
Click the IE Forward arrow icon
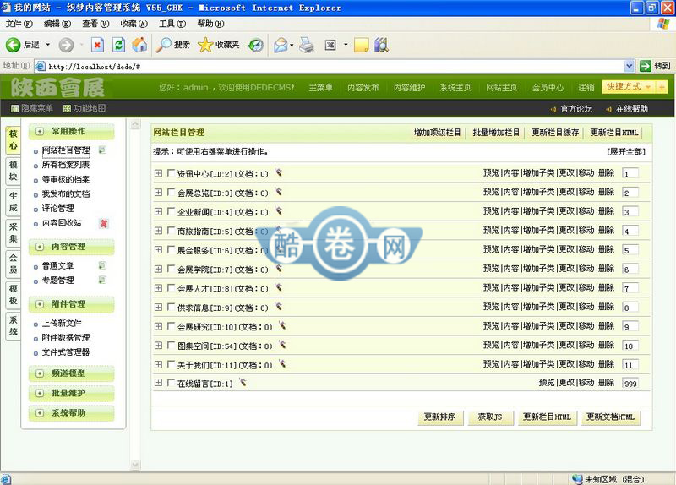coord(66,45)
